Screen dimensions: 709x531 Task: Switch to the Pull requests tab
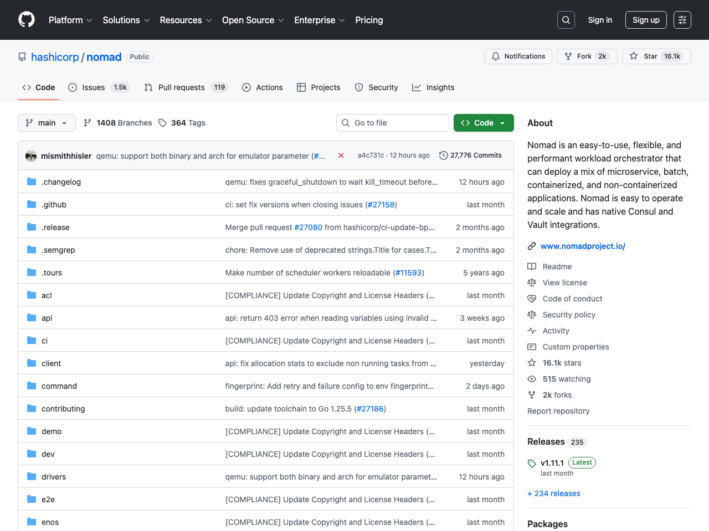[181, 87]
